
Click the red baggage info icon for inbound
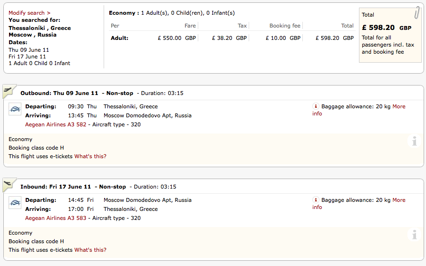point(315,200)
